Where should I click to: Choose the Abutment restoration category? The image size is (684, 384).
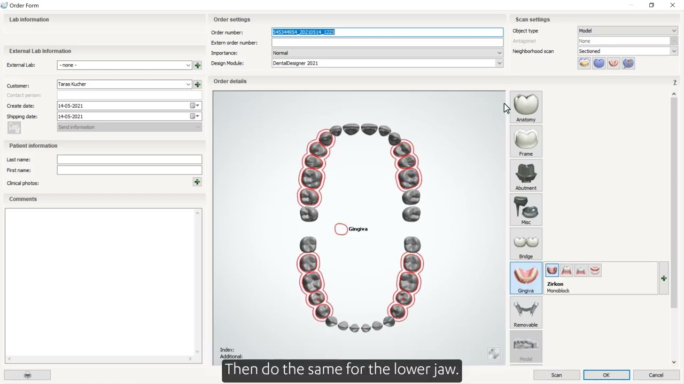tap(526, 175)
